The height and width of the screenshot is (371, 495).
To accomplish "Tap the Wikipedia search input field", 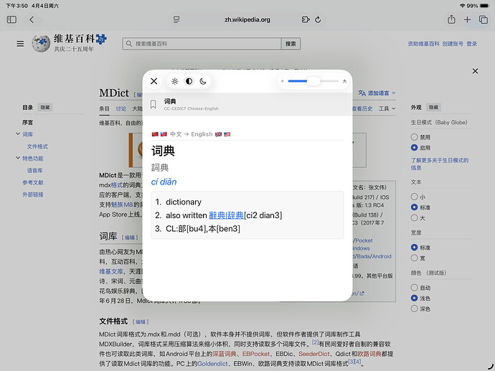I will point(202,44).
